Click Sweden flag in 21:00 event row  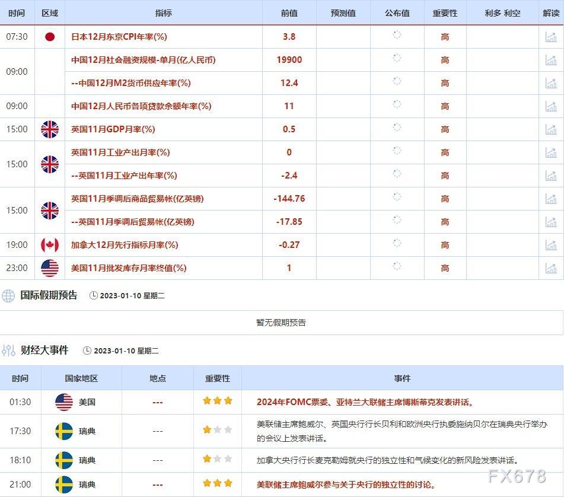point(64,485)
